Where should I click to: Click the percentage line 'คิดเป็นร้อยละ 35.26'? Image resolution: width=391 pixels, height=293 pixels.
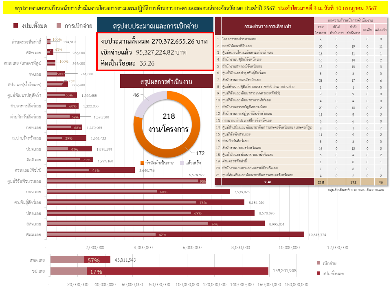(127, 63)
